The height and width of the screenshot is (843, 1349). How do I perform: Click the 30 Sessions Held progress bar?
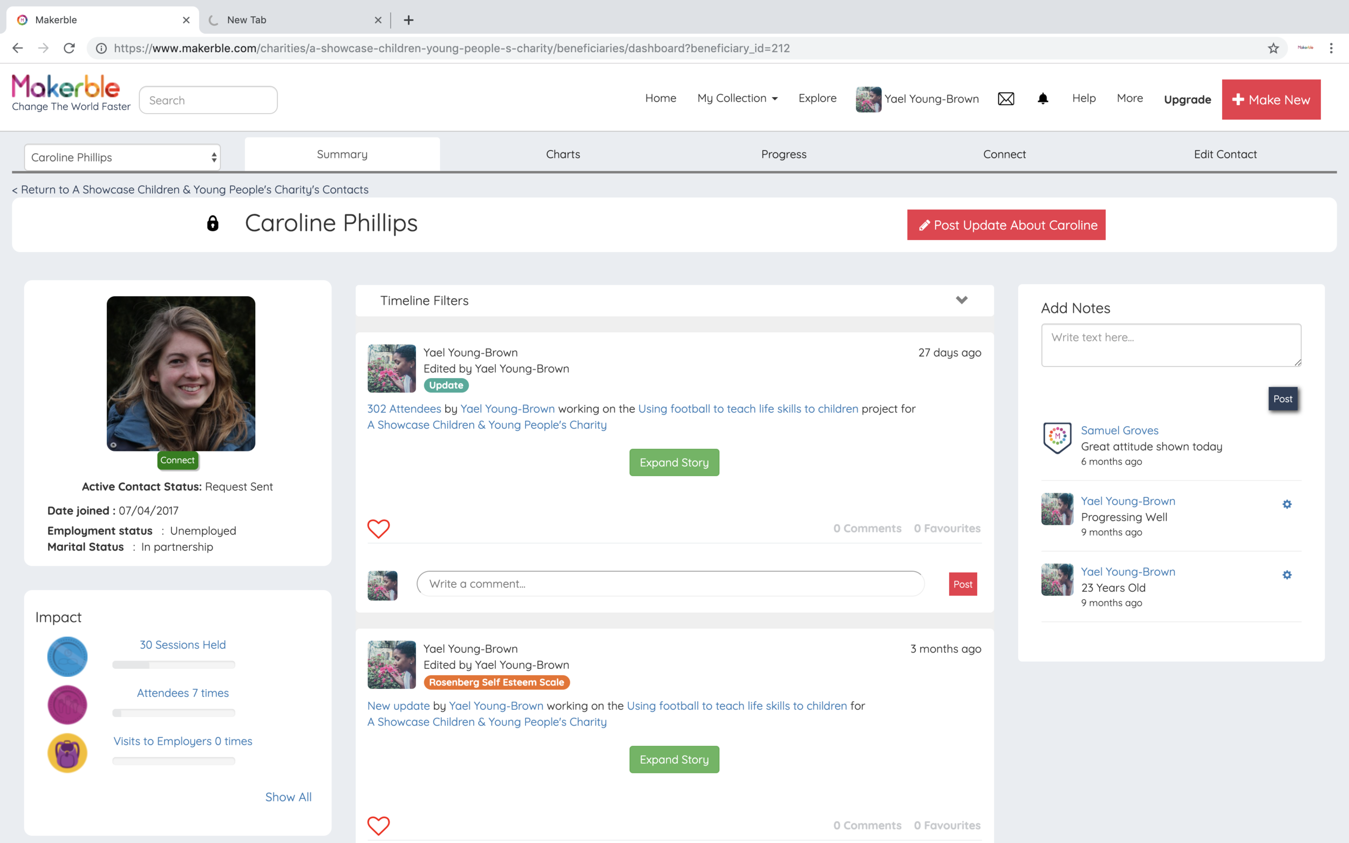coord(173,664)
